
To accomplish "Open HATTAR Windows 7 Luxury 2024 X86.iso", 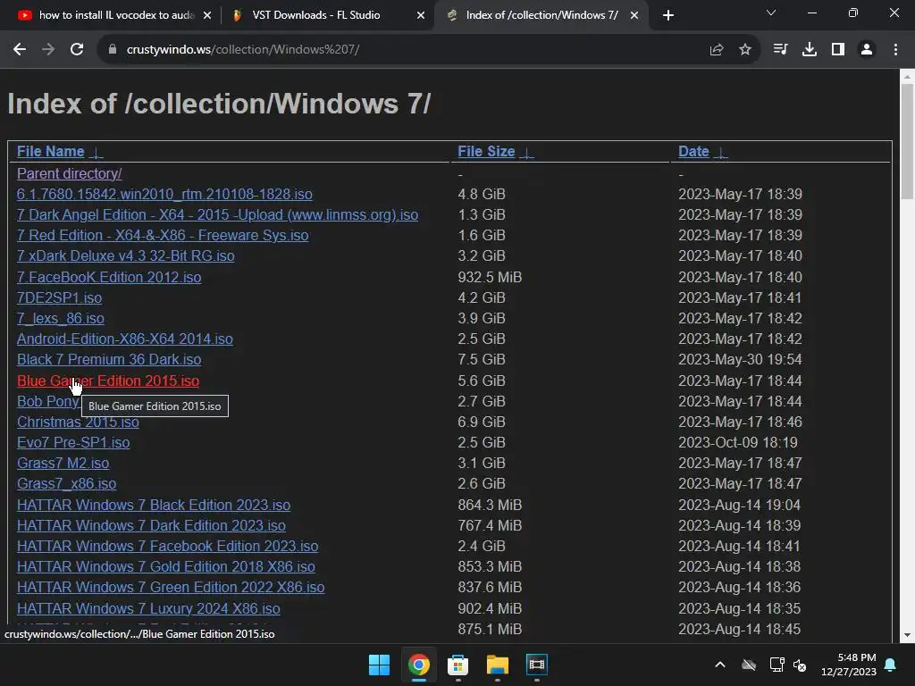I will tap(148, 609).
